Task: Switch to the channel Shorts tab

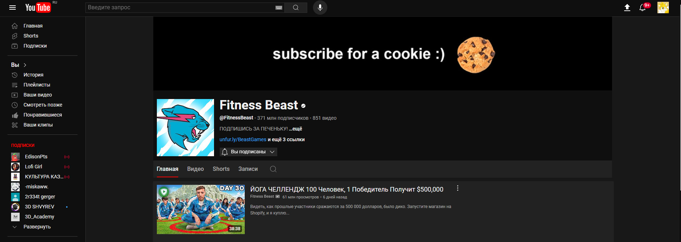Action: tap(221, 169)
